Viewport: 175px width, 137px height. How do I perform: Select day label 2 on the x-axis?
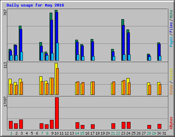(x=16, y=133)
